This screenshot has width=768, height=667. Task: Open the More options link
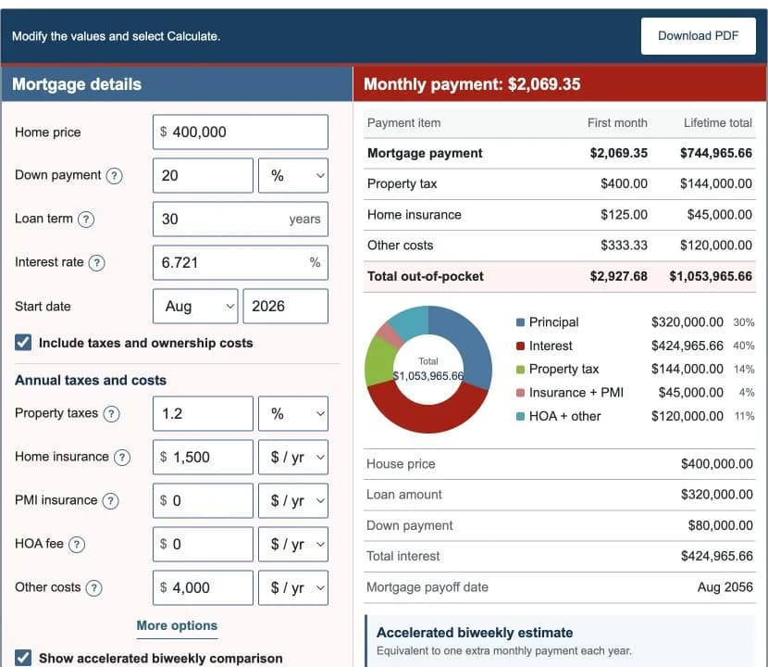click(x=177, y=625)
